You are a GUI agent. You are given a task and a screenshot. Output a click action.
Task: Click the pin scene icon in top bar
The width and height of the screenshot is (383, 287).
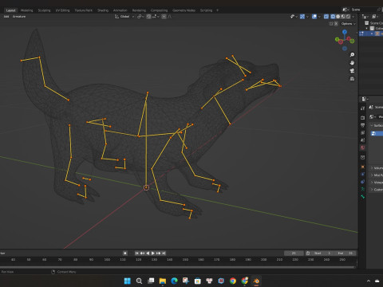(379, 10)
